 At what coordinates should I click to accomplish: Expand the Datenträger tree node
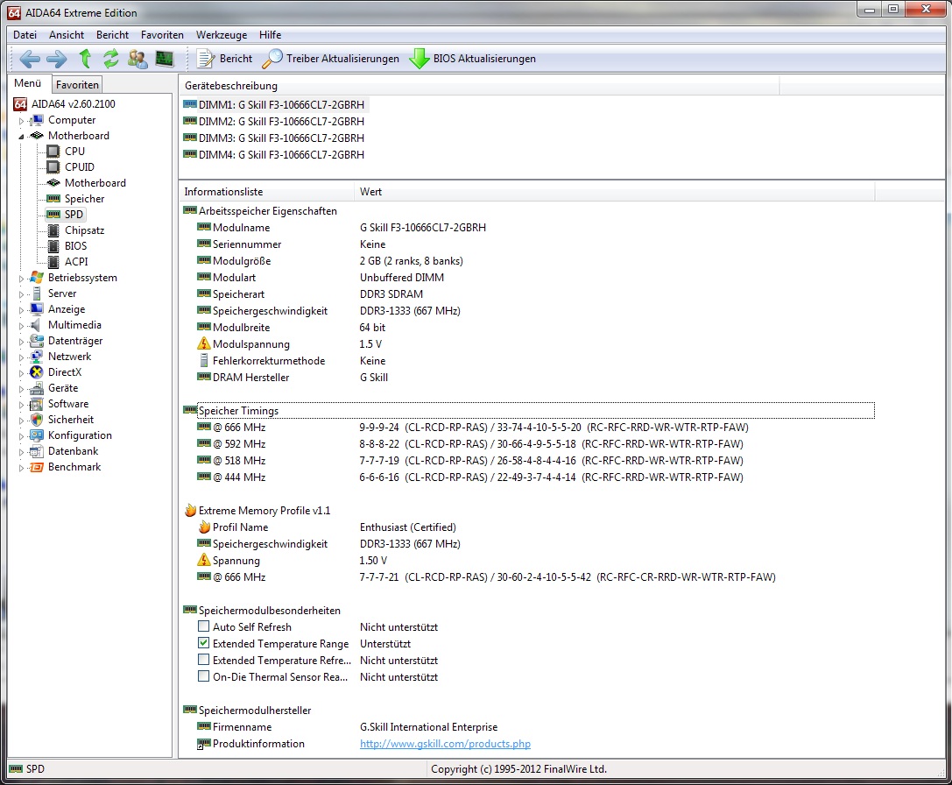pos(21,342)
